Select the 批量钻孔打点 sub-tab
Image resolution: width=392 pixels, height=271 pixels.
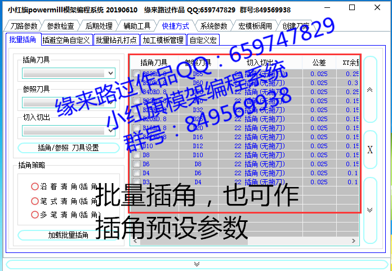tap(116, 40)
